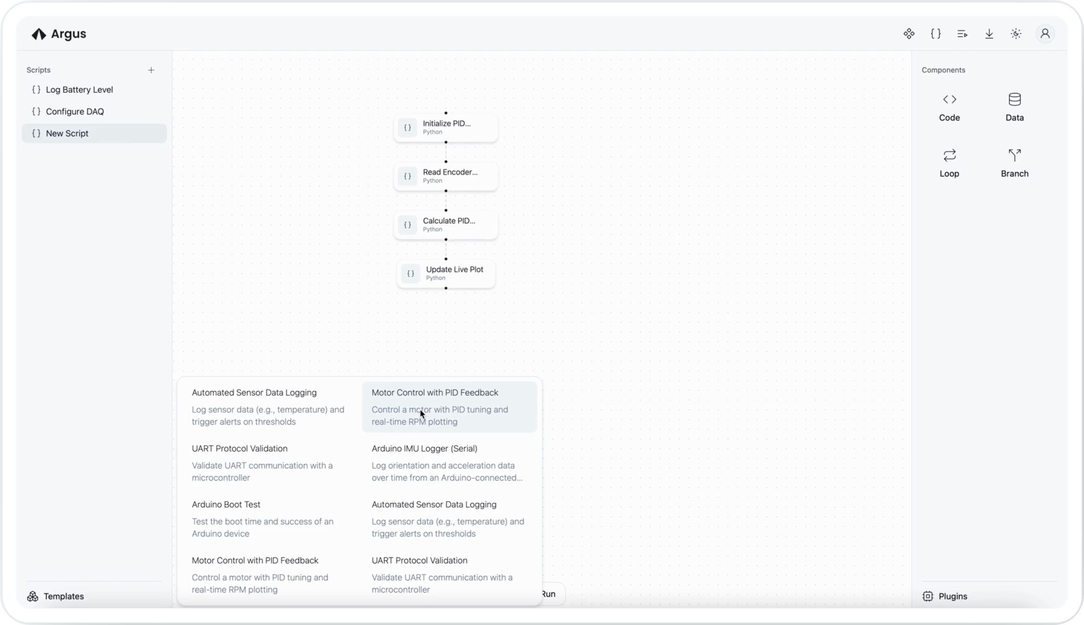Image resolution: width=1084 pixels, height=625 pixels.
Task: Click the run list icon in header
Action: point(962,33)
